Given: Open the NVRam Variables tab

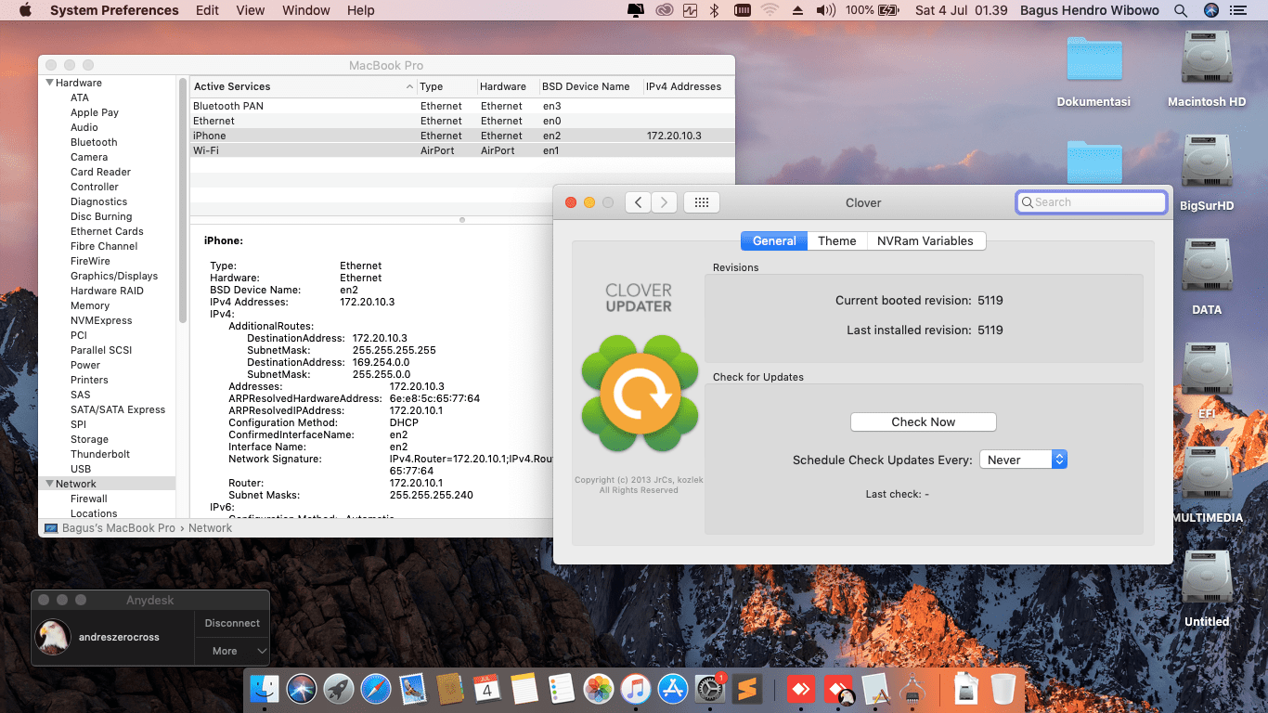Looking at the screenshot, I should pyautogui.click(x=925, y=240).
